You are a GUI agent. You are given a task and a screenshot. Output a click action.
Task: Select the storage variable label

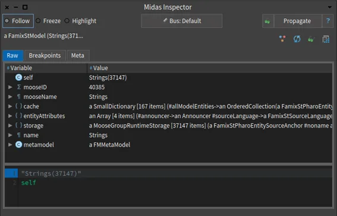point(33,126)
